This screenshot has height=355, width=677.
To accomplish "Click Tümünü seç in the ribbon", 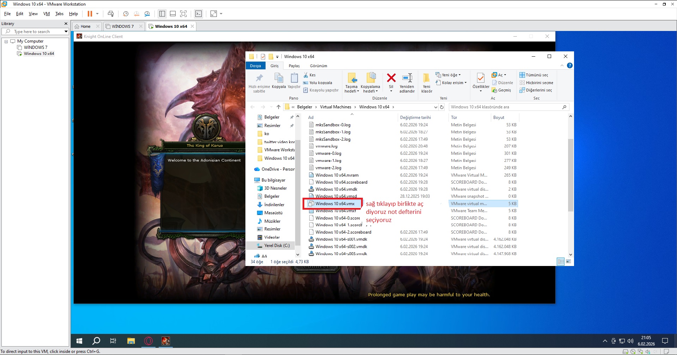I will (534, 75).
